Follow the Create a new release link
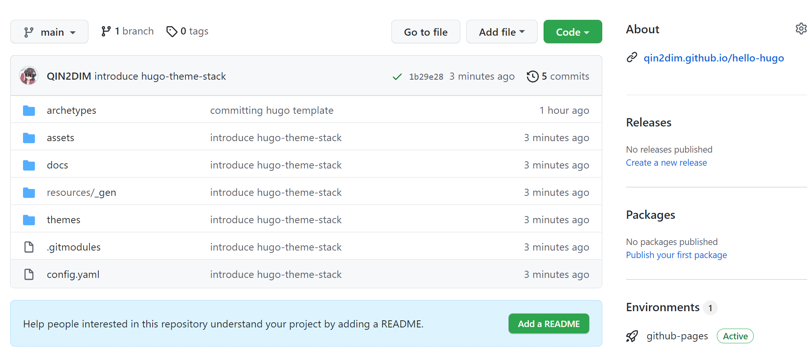The width and height of the screenshot is (812, 354). tap(666, 163)
